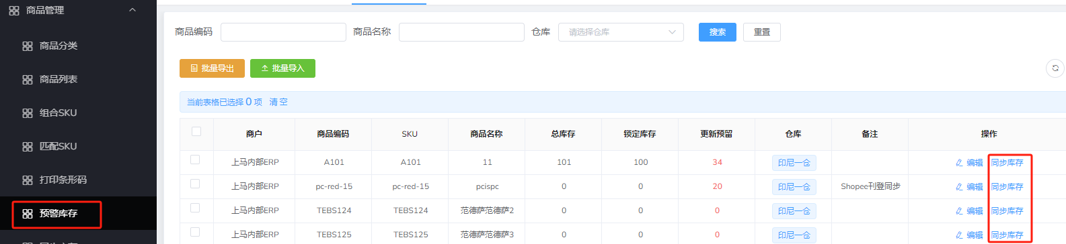
Task: Click the grid icon beside 商品列表
Action: click(x=28, y=80)
